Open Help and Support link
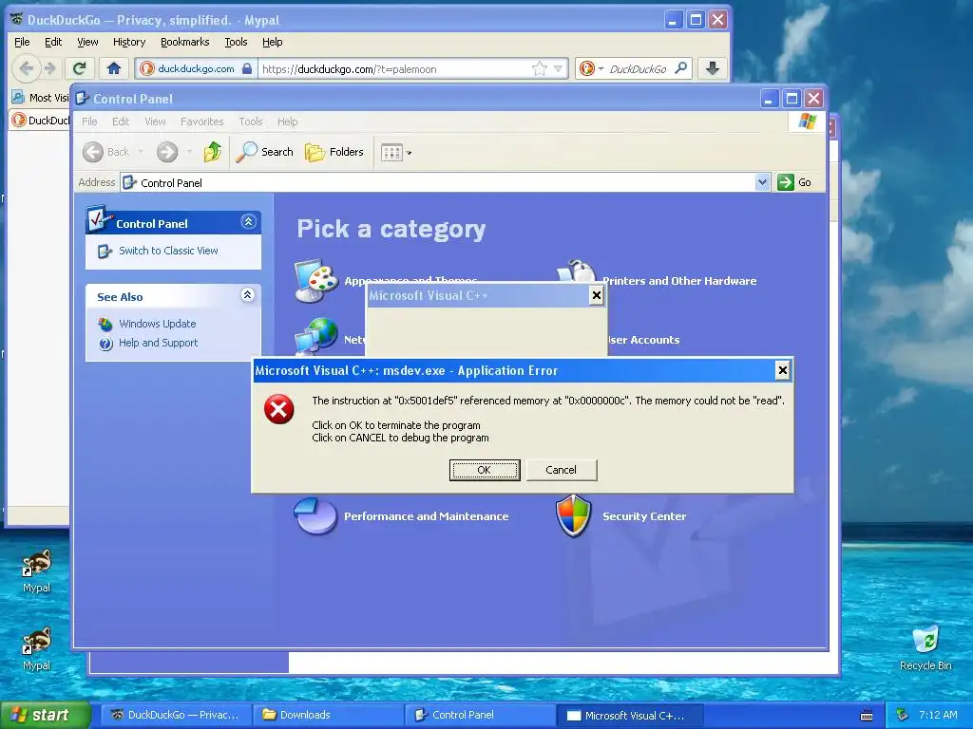Screen dimensions: 973x729 [159, 343]
